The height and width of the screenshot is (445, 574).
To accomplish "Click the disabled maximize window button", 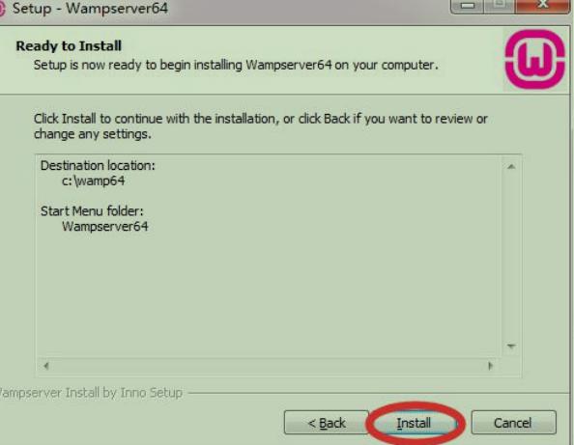I will (499, 5).
